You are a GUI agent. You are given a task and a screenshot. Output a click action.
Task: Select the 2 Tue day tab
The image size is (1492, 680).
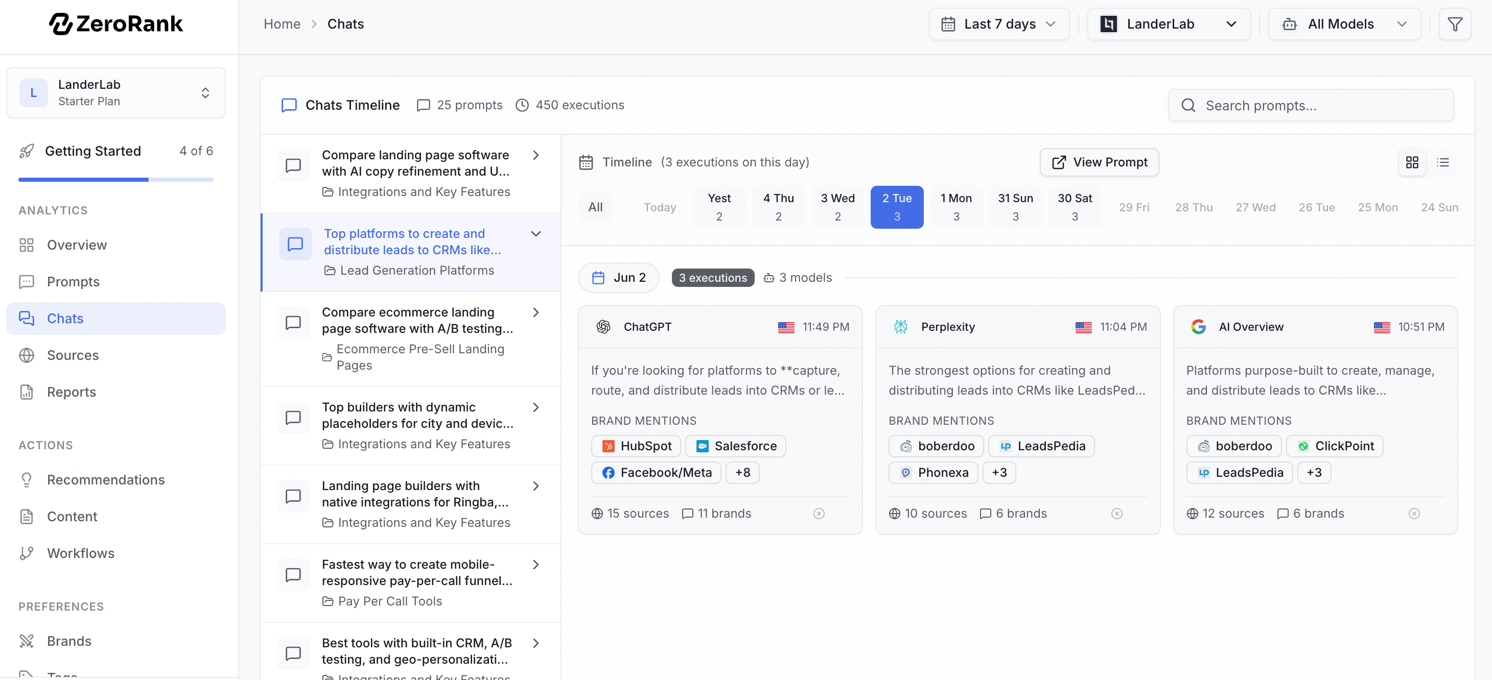tap(897, 207)
